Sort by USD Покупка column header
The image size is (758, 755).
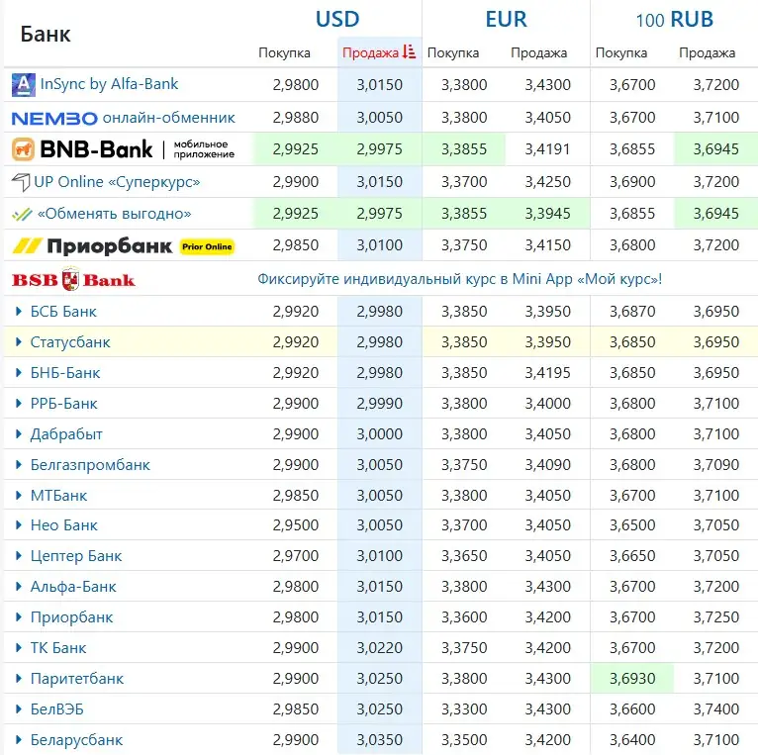[284, 52]
